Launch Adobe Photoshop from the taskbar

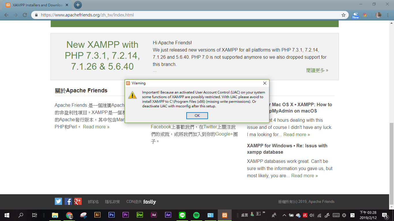coord(112,215)
